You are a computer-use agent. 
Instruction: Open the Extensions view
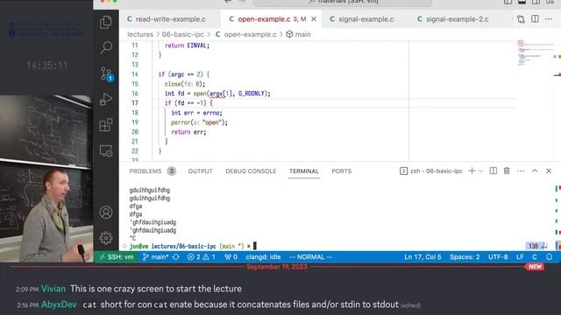pyautogui.click(x=106, y=125)
